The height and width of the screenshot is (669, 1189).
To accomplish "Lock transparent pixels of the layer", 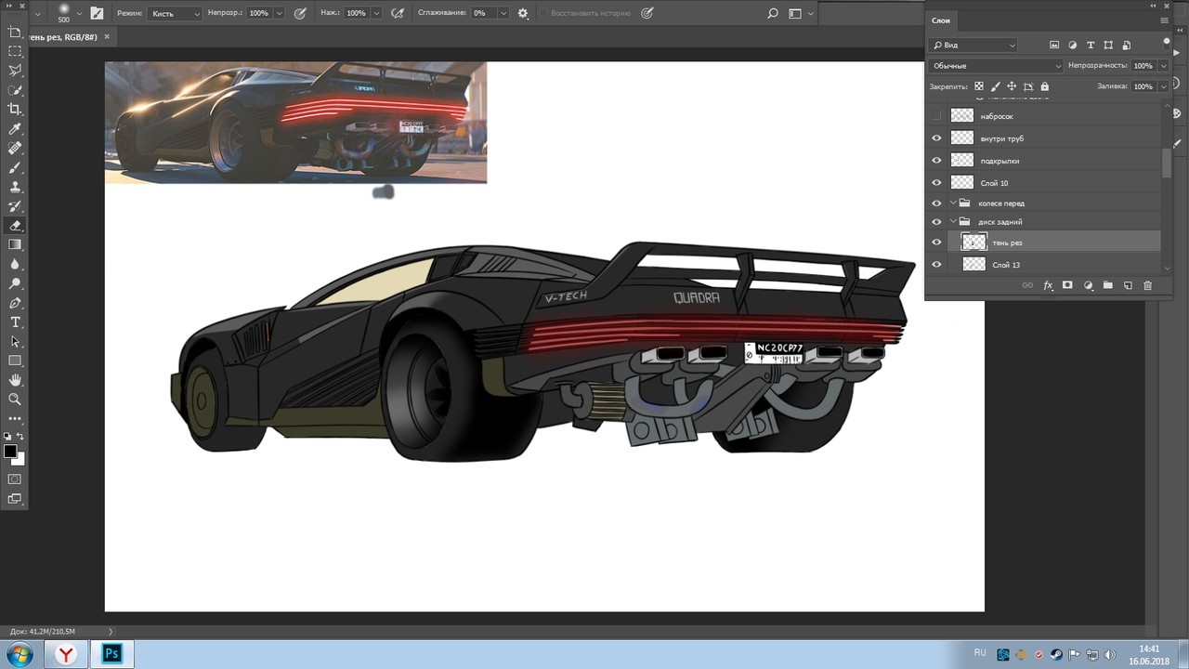I will coord(979,86).
